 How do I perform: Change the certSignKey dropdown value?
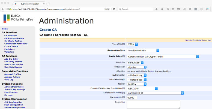click(137, 67)
